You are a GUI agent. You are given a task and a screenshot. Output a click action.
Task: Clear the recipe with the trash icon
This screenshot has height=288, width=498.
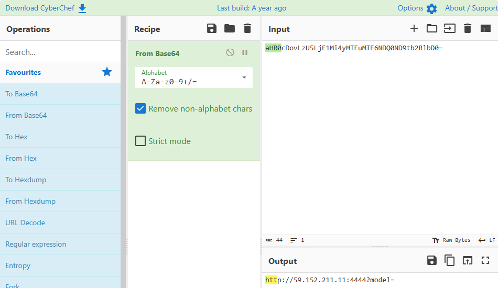(x=247, y=29)
